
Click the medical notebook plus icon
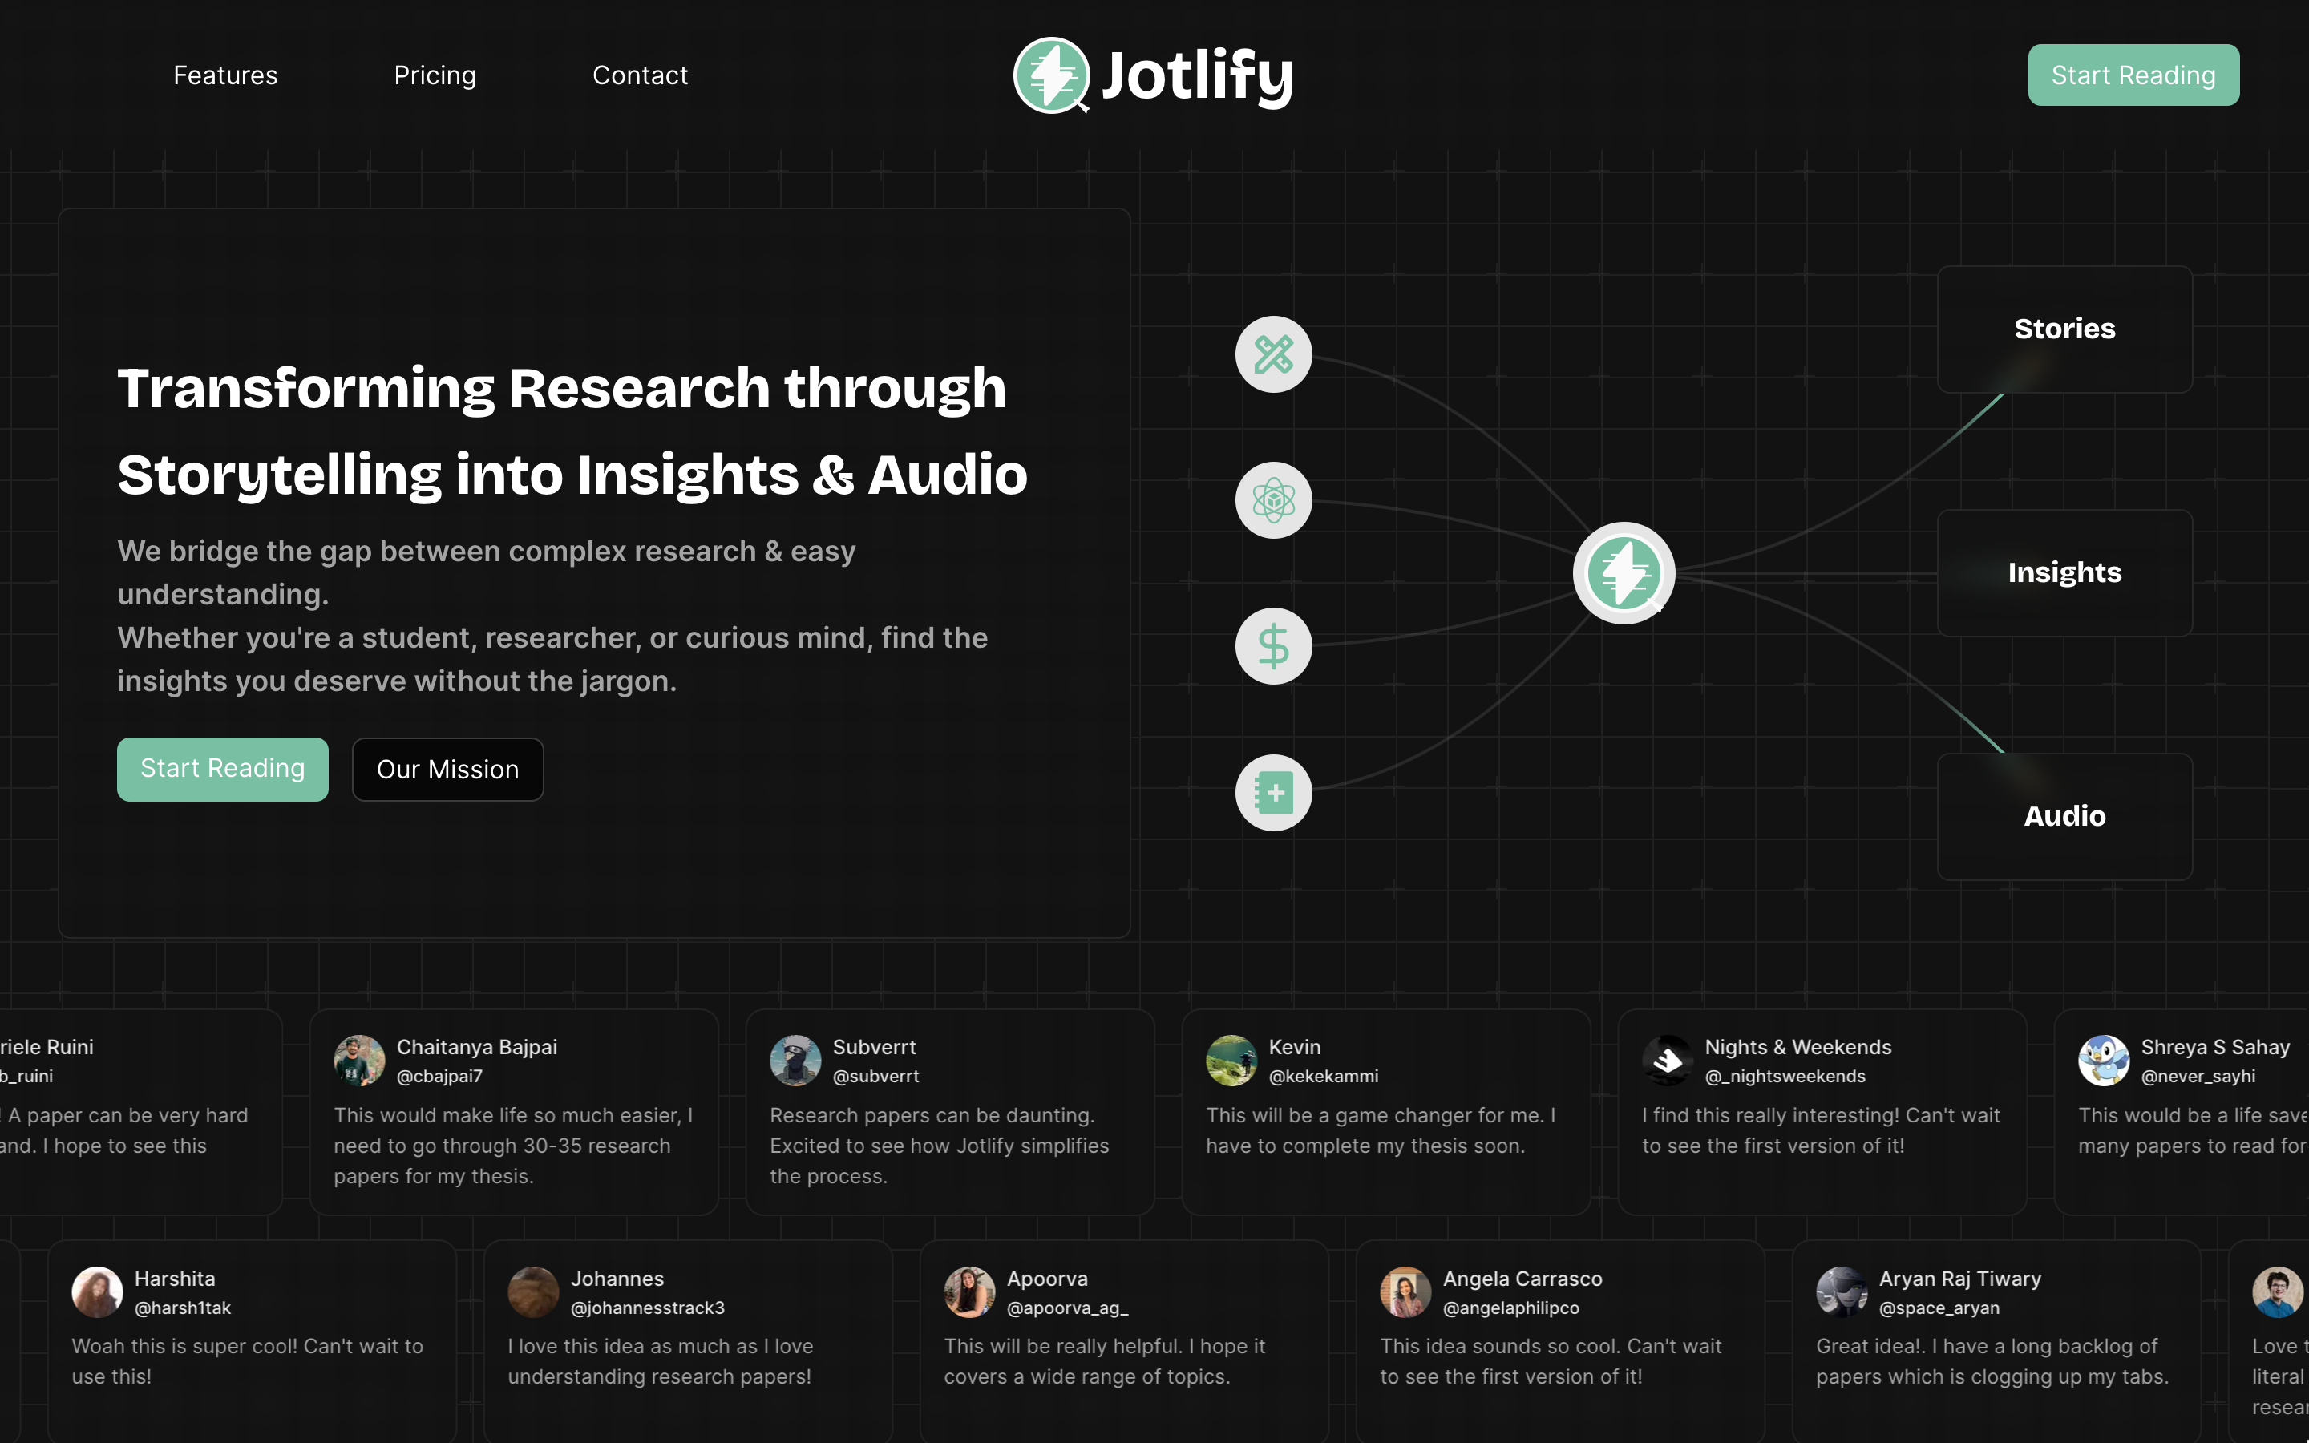tap(1274, 793)
